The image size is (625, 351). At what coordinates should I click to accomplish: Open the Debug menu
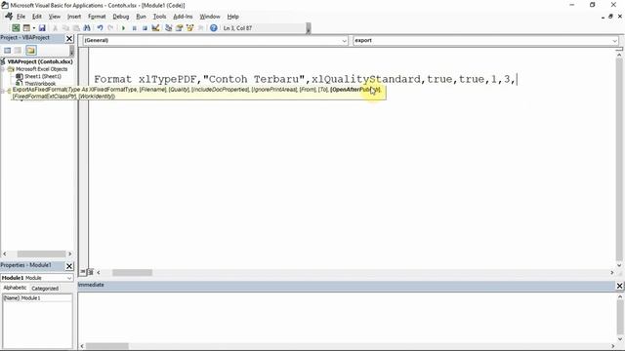pyautogui.click(x=121, y=17)
